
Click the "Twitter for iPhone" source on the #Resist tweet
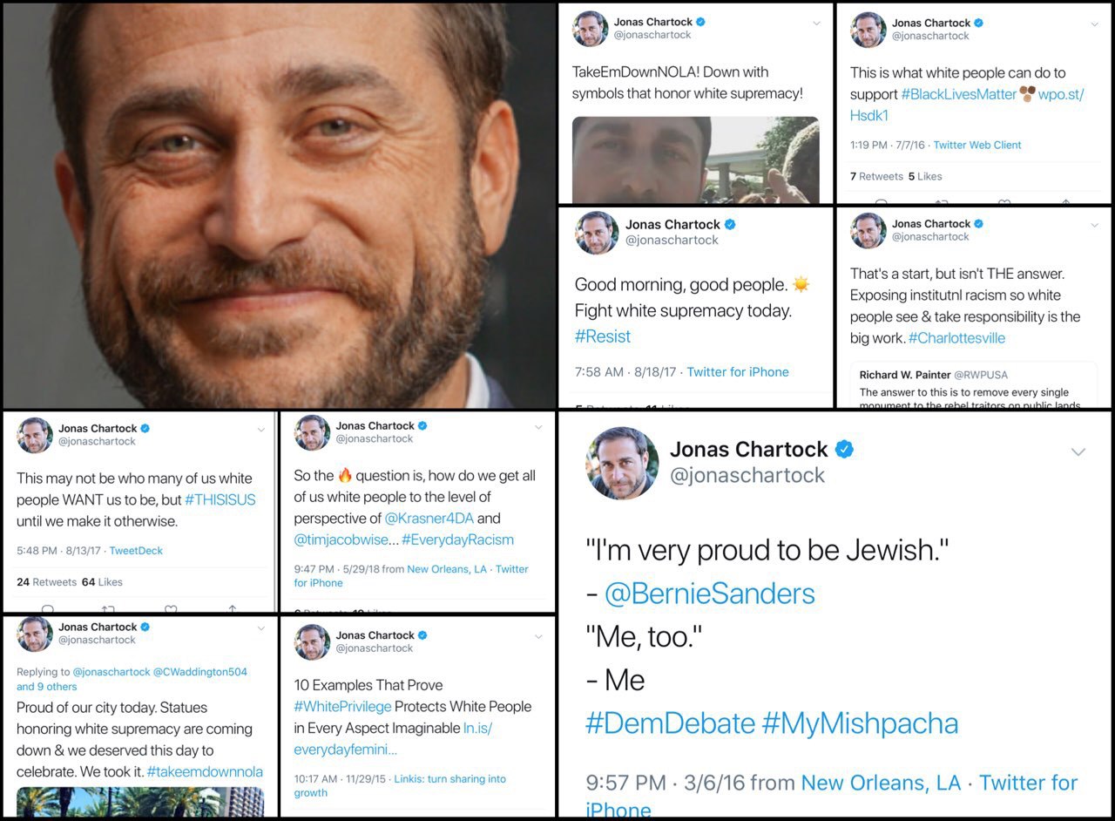click(x=738, y=372)
